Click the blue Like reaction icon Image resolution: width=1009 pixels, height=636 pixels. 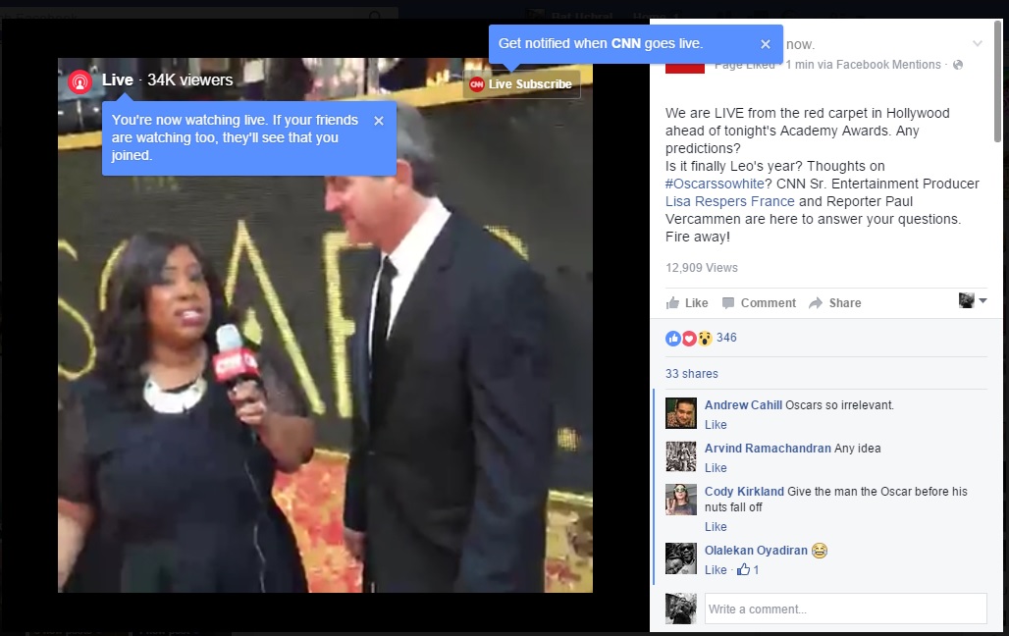click(x=673, y=338)
